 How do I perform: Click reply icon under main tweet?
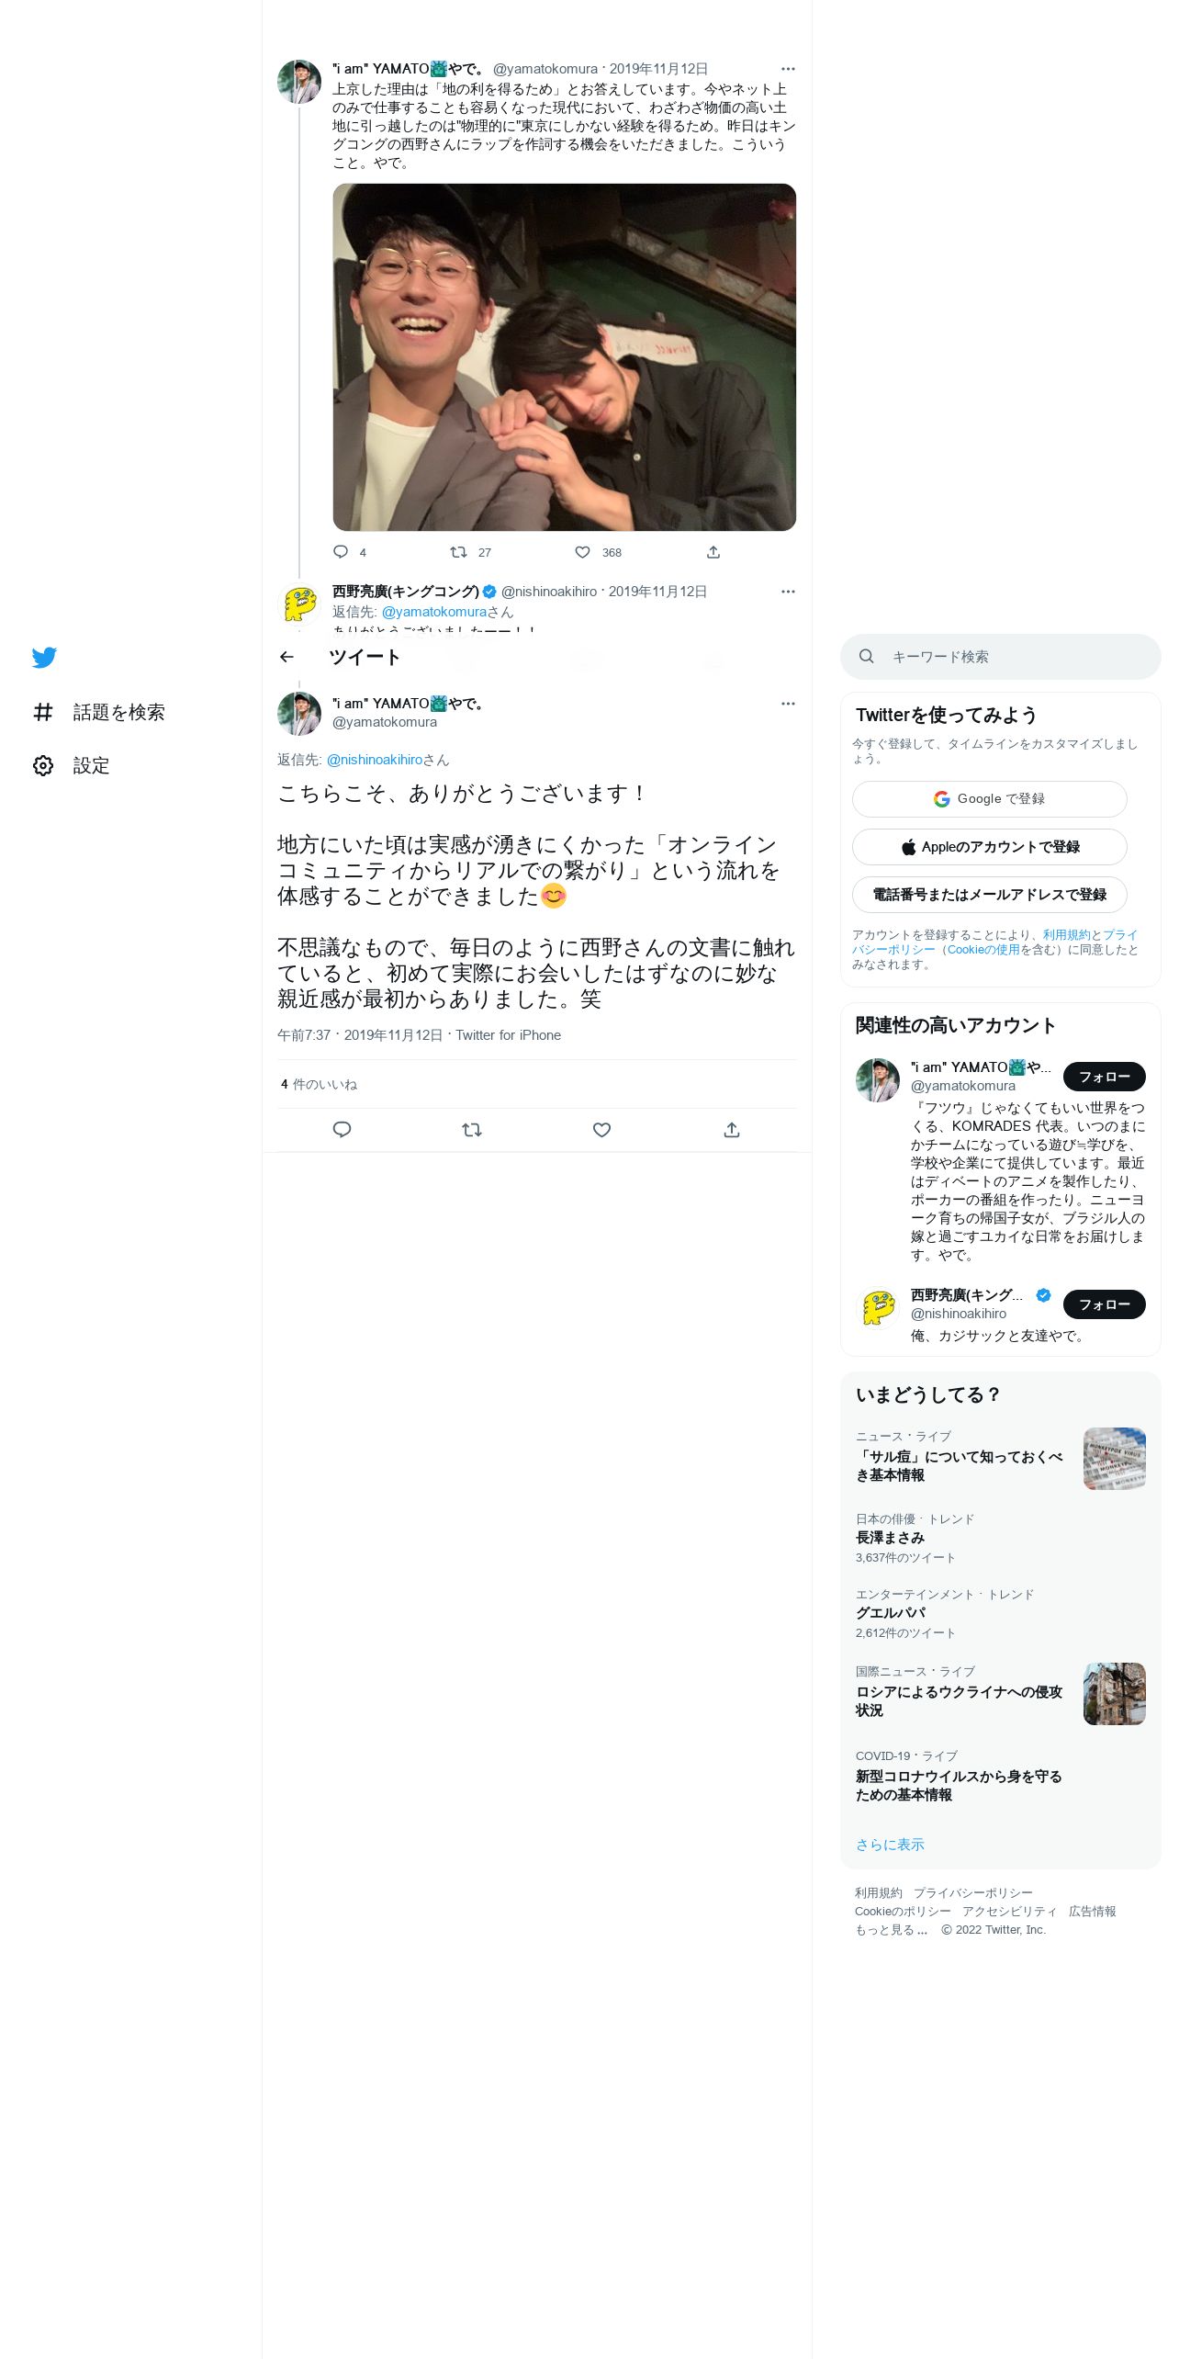[342, 1130]
